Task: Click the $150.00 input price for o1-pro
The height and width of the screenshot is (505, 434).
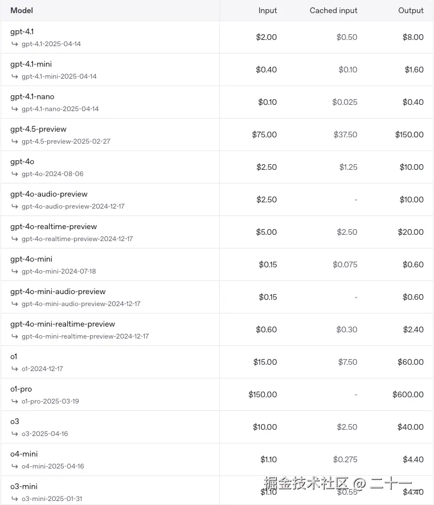Action: [x=263, y=394]
